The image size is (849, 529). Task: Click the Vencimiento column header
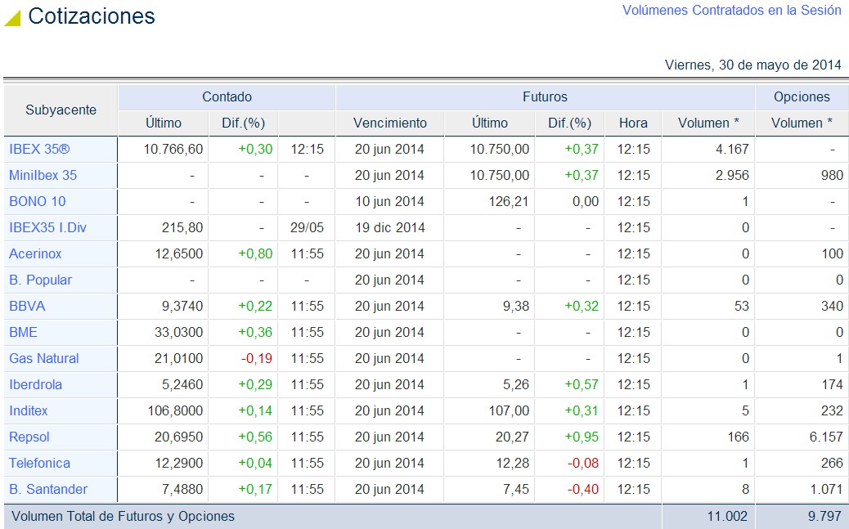click(390, 123)
